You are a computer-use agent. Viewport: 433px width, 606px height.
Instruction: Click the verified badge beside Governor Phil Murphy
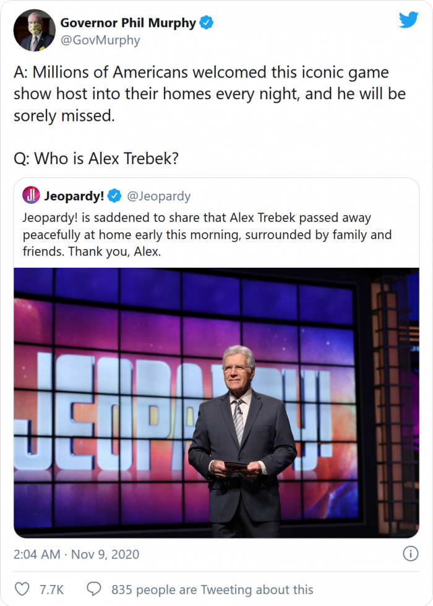pyautogui.click(x=207, y=24)
